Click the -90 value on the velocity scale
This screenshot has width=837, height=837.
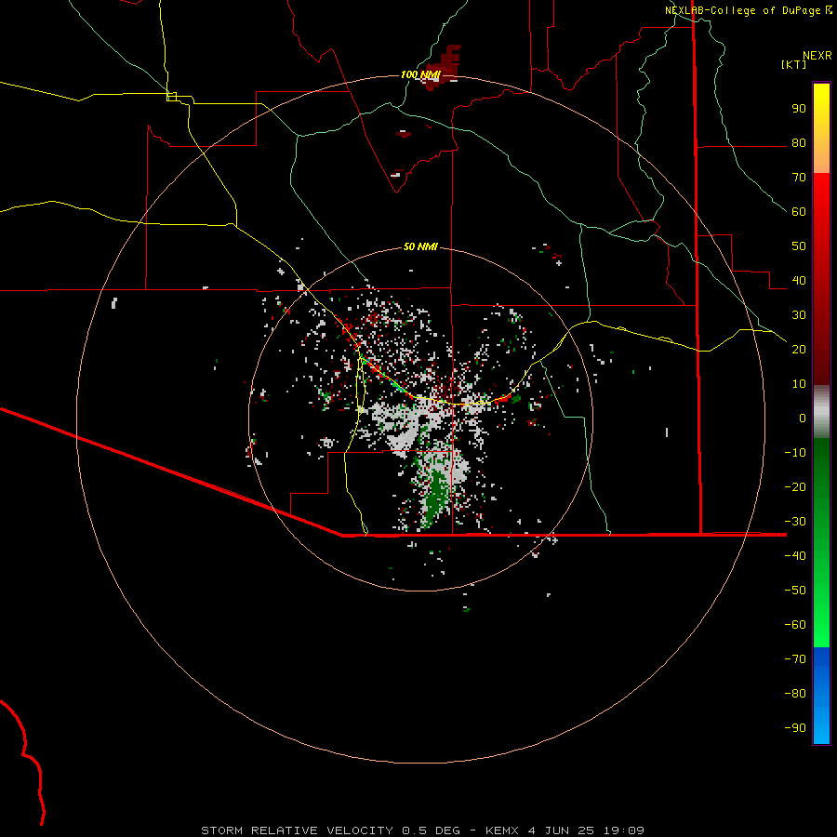pos(795,727)
